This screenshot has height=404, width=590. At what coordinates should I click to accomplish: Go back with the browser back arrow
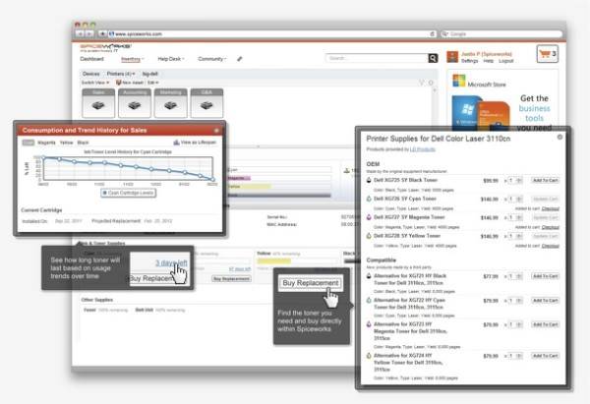(x=81, y=33)
